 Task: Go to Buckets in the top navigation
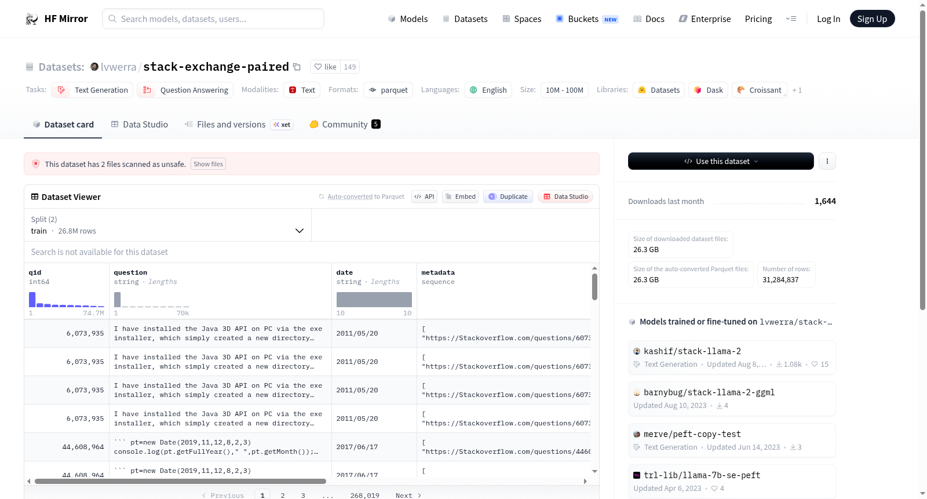(x=587, y=19)
